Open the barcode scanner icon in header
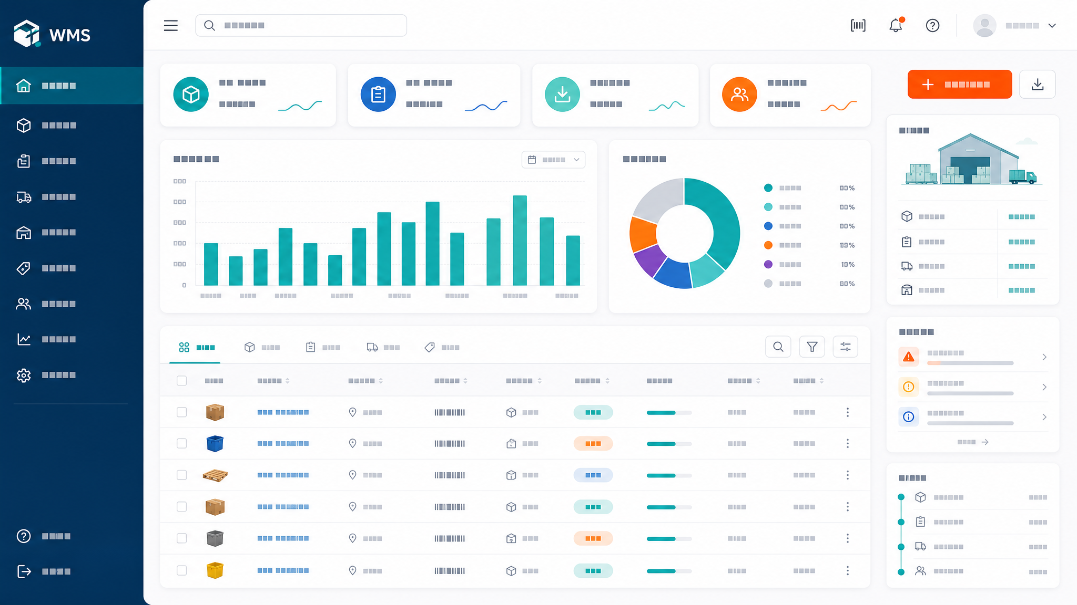Screen dimensions: 1077x605 [858, 25]
